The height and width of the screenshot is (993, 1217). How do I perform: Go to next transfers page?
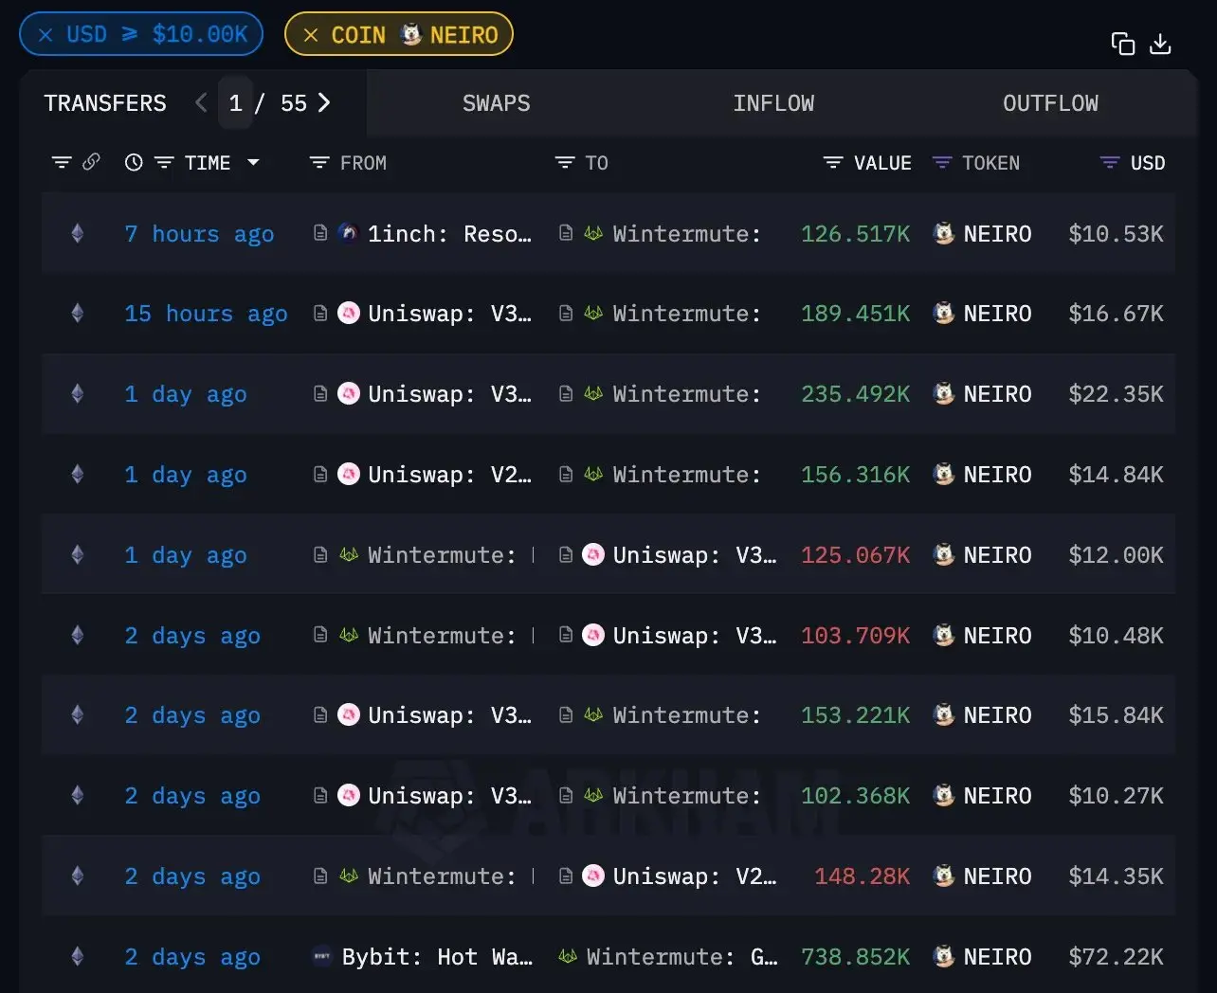(324, 102)
